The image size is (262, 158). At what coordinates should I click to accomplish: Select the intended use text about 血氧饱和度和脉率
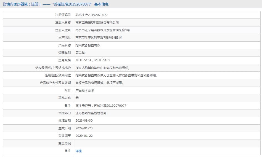tap(117, 75)
